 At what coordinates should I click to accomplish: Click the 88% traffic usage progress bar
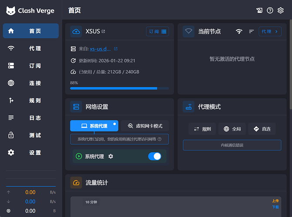point(119,89)
